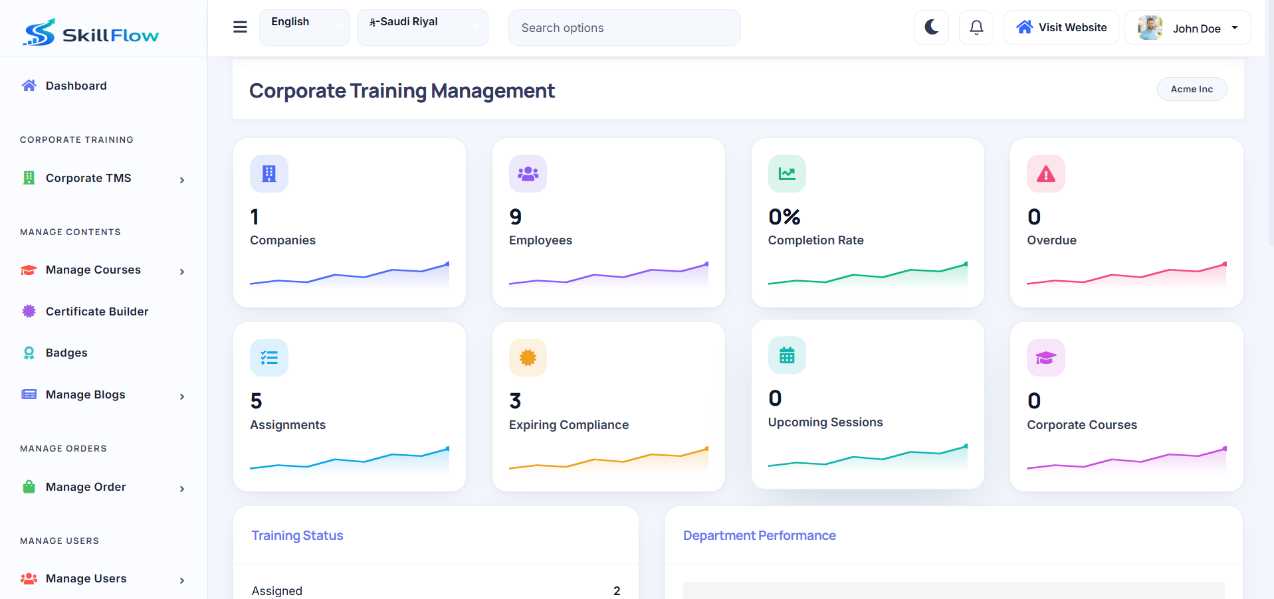
Task: Open John Doe user dropdown
Action: (x=1188, y=27)
